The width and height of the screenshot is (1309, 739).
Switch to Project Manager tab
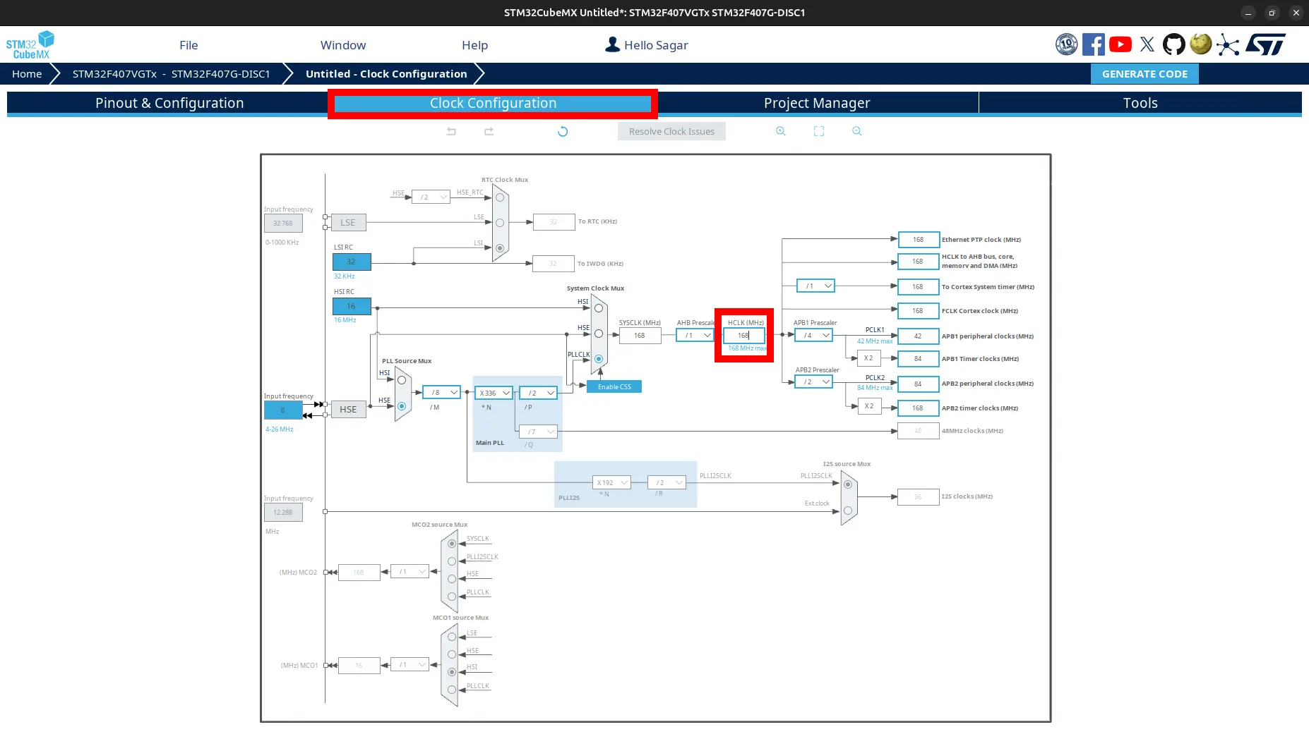coord(817,103)
